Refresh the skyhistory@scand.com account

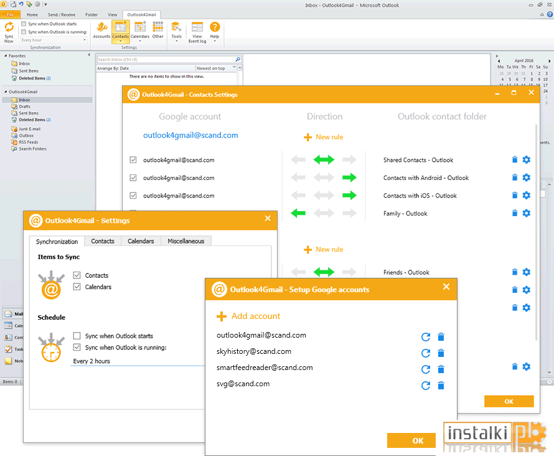426,353
